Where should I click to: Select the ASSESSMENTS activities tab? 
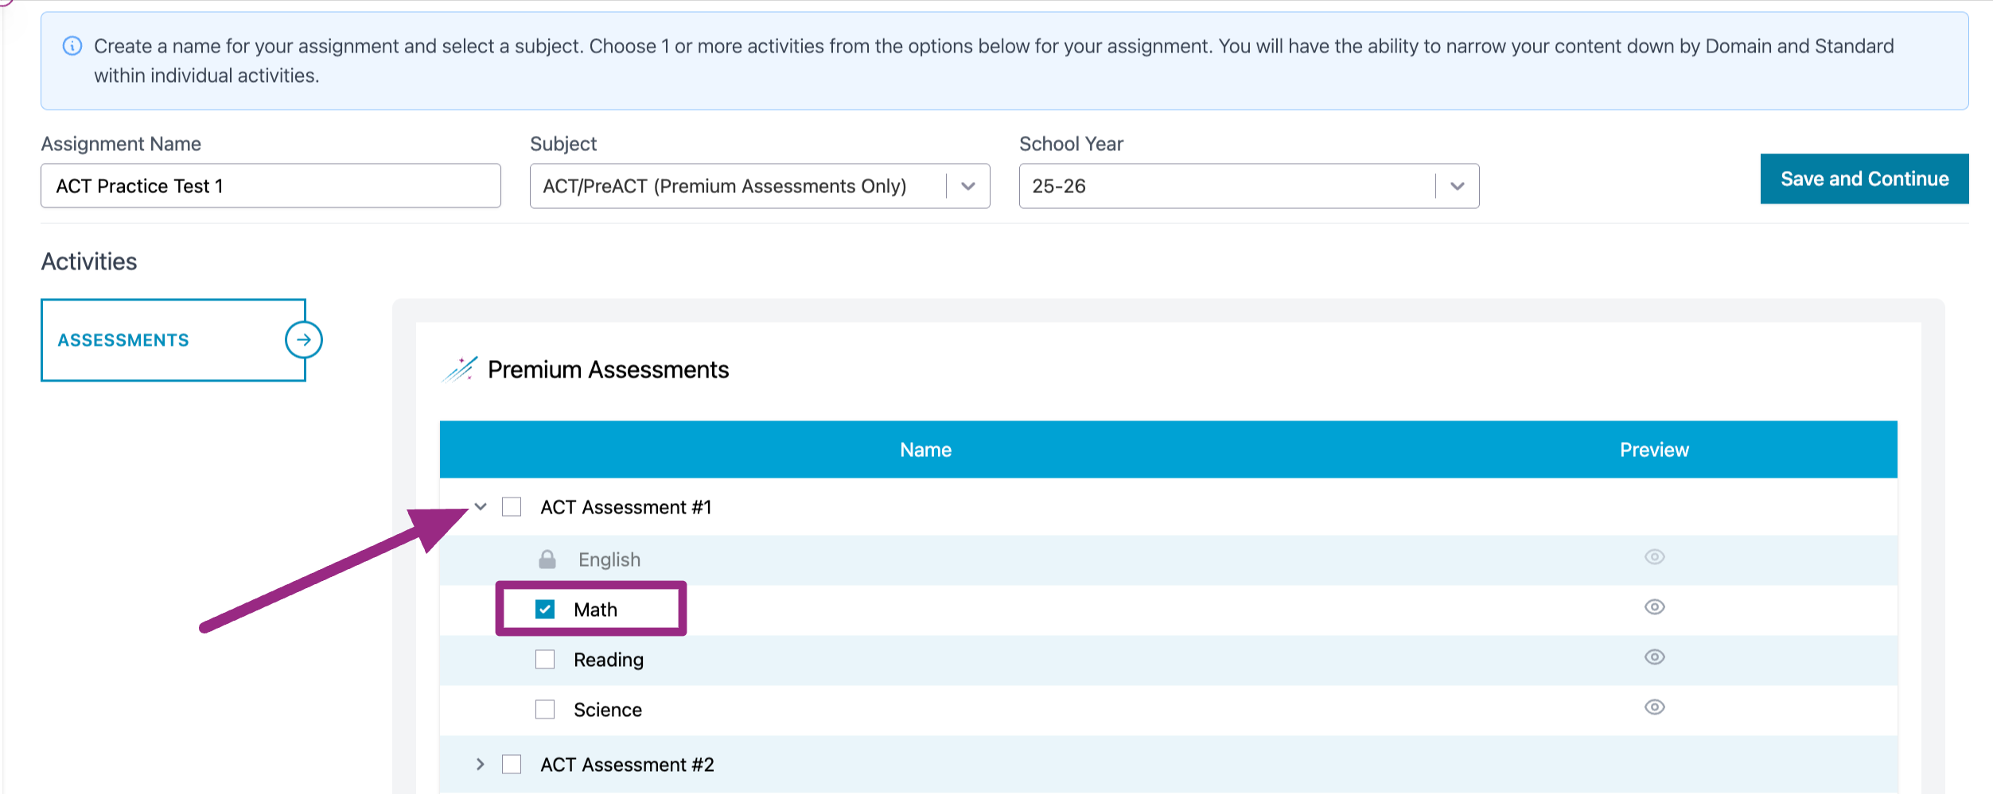point(173,340)
